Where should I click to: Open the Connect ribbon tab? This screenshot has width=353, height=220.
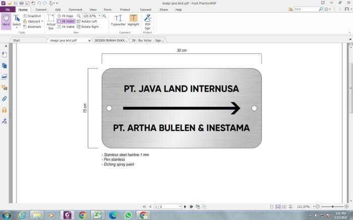[145, 10]
